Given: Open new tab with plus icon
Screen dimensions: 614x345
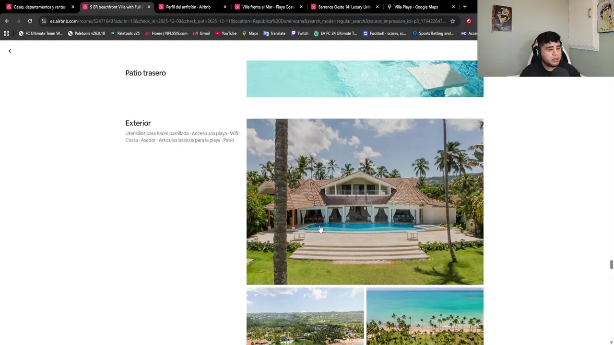Looking at the screenshot, I should click(465, 7).
